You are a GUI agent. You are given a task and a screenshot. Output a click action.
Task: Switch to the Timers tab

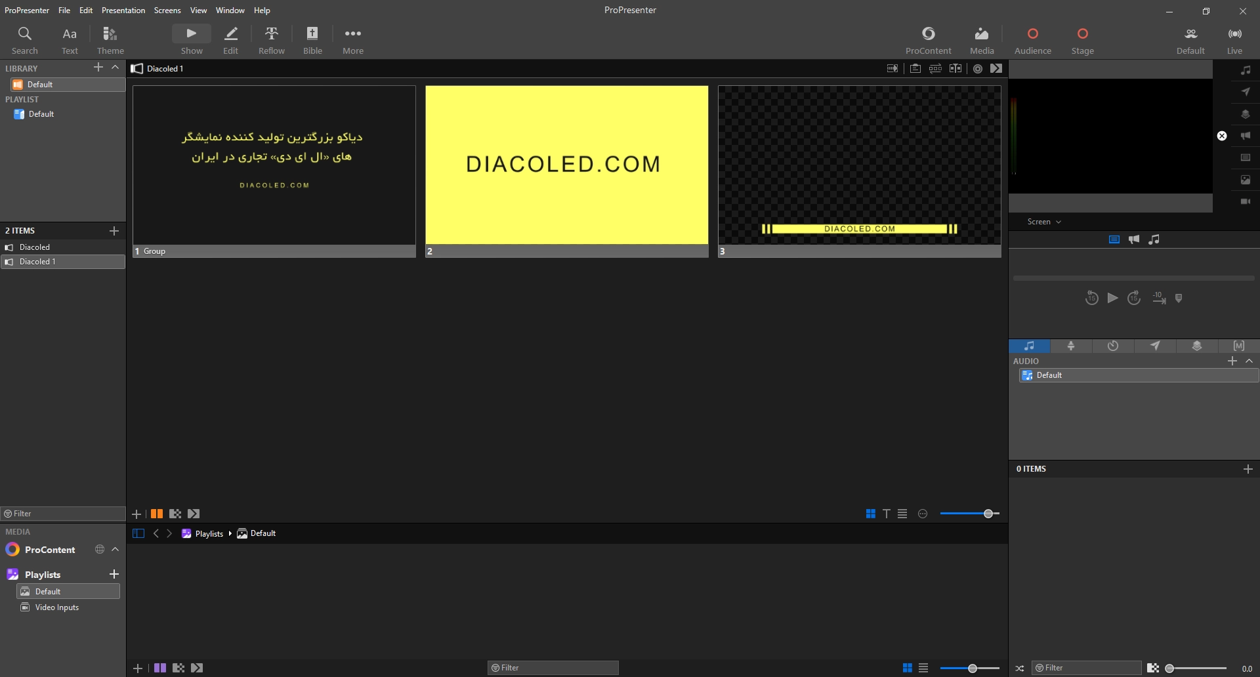pos(1113,346)
